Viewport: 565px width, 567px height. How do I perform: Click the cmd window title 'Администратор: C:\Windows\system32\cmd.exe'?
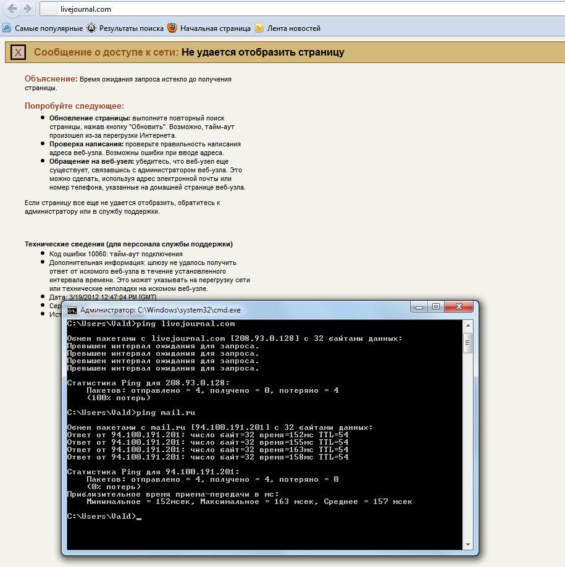tap(160, 310)
